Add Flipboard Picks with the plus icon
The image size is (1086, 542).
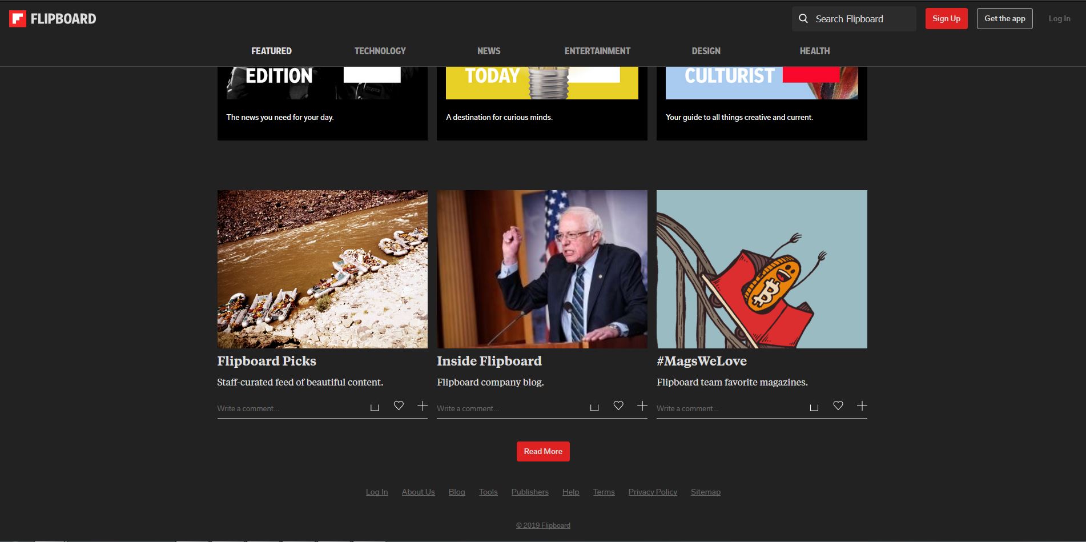[423, 406]
